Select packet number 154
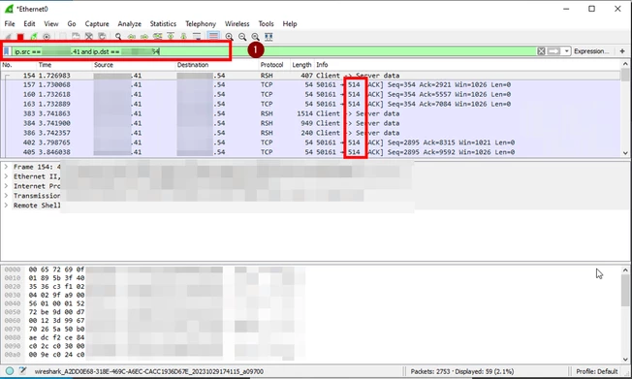 pyautogui.click(x=310, y=76)
